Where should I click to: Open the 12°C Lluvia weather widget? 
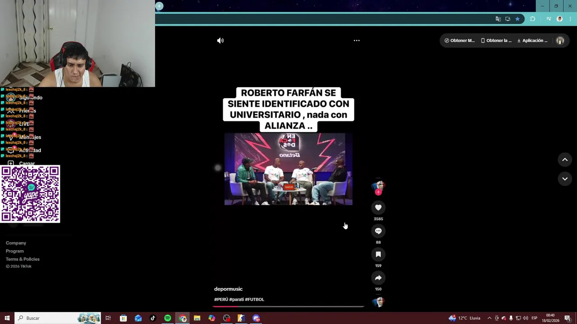pyautogui.click(x=464, y=318)
